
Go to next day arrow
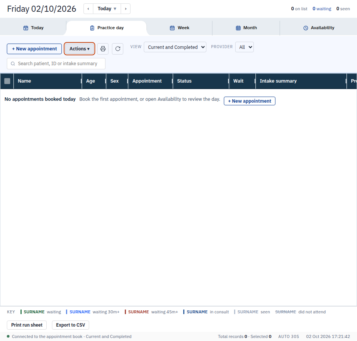(x=126, y=9)
